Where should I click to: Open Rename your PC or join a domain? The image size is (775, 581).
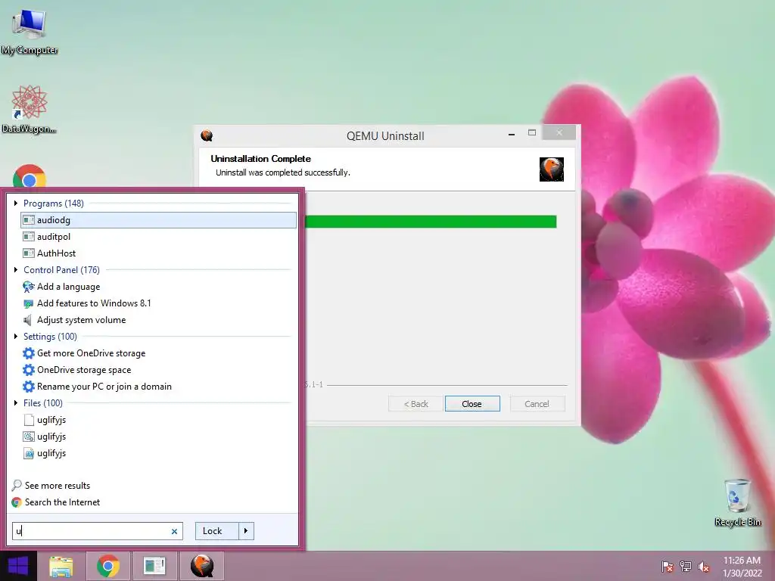[159, 387]
